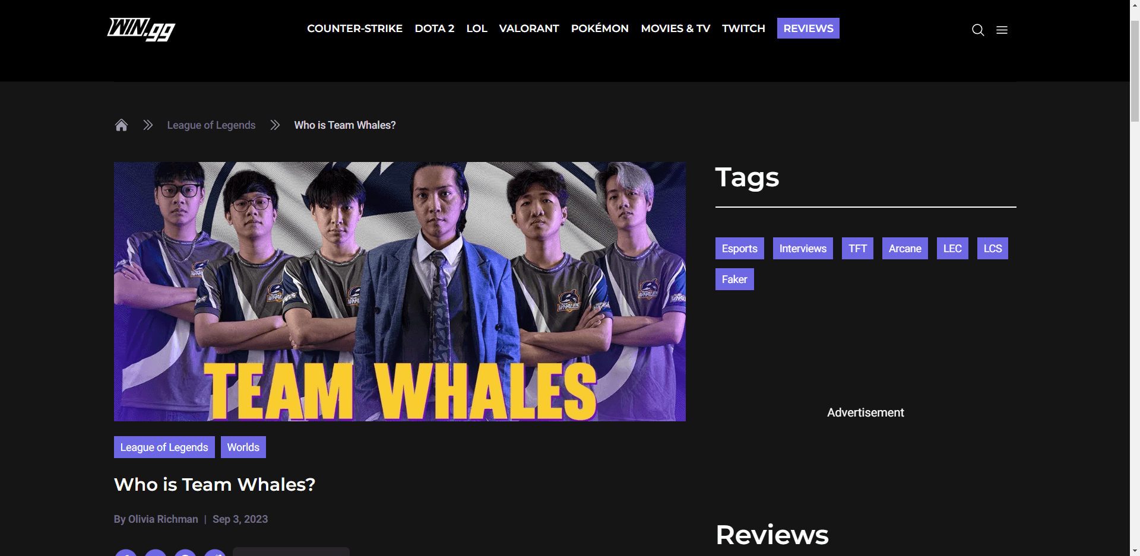Screen dimensions: 1140x556
Task: Share the article on Twitter
Action: click(156, 553)
